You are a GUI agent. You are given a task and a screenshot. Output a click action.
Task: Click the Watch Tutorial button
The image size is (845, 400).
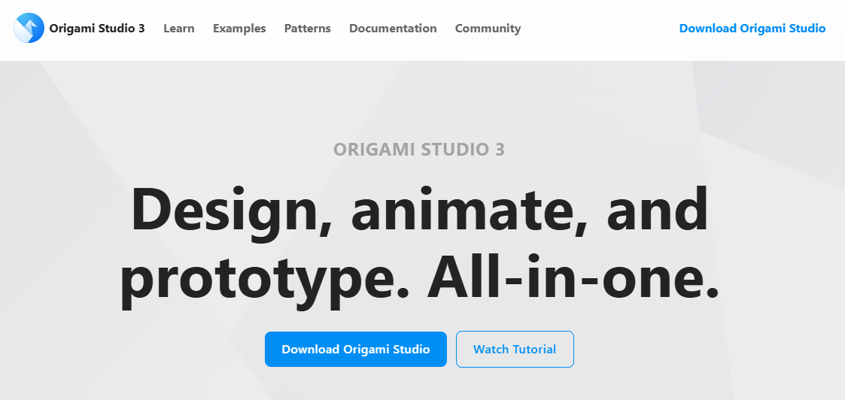coord(515,350)
